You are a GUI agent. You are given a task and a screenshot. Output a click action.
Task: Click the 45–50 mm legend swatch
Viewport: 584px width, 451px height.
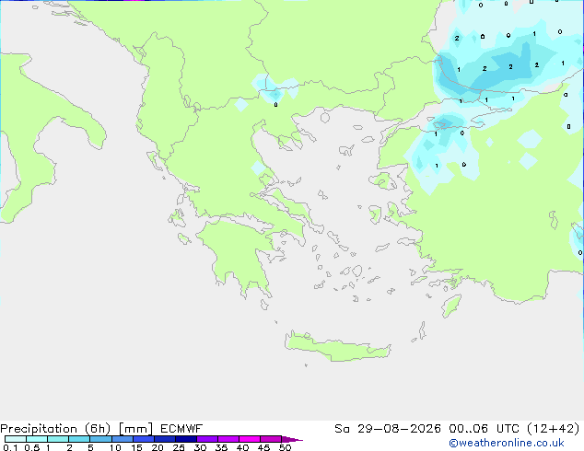(271, 439)
